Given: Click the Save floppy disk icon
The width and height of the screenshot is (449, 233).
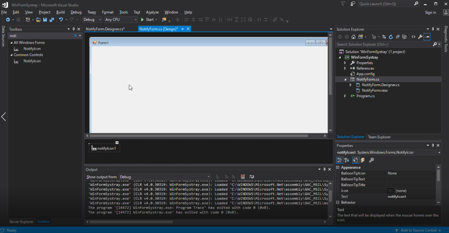Looking at the screenshot, I should pos(45,20).
